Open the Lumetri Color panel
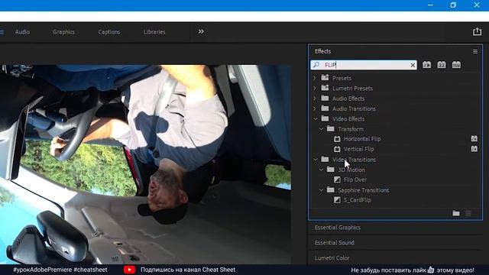 [332, 258]
